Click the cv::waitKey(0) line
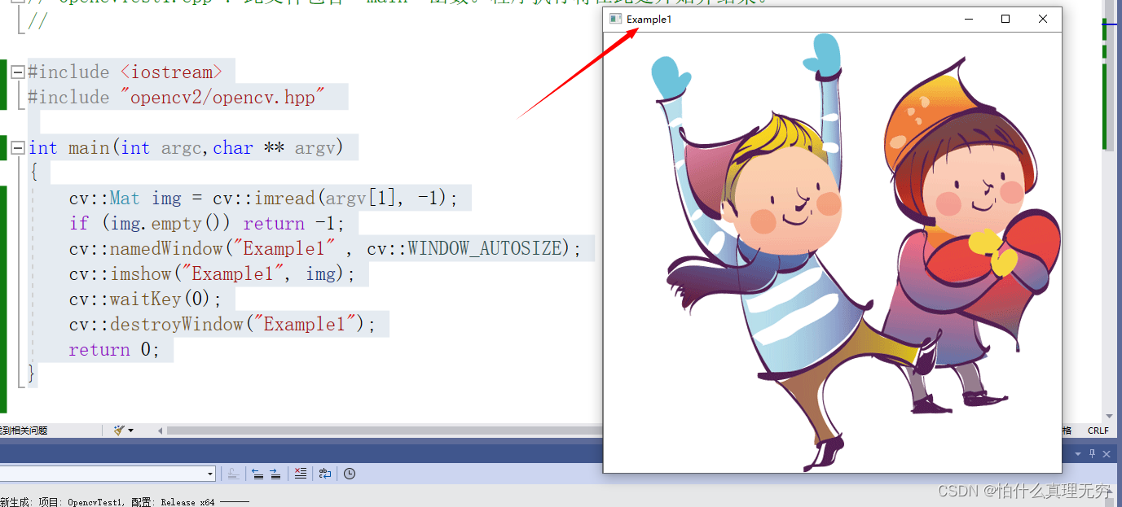Screen dimensions: 1122x507 145,299
